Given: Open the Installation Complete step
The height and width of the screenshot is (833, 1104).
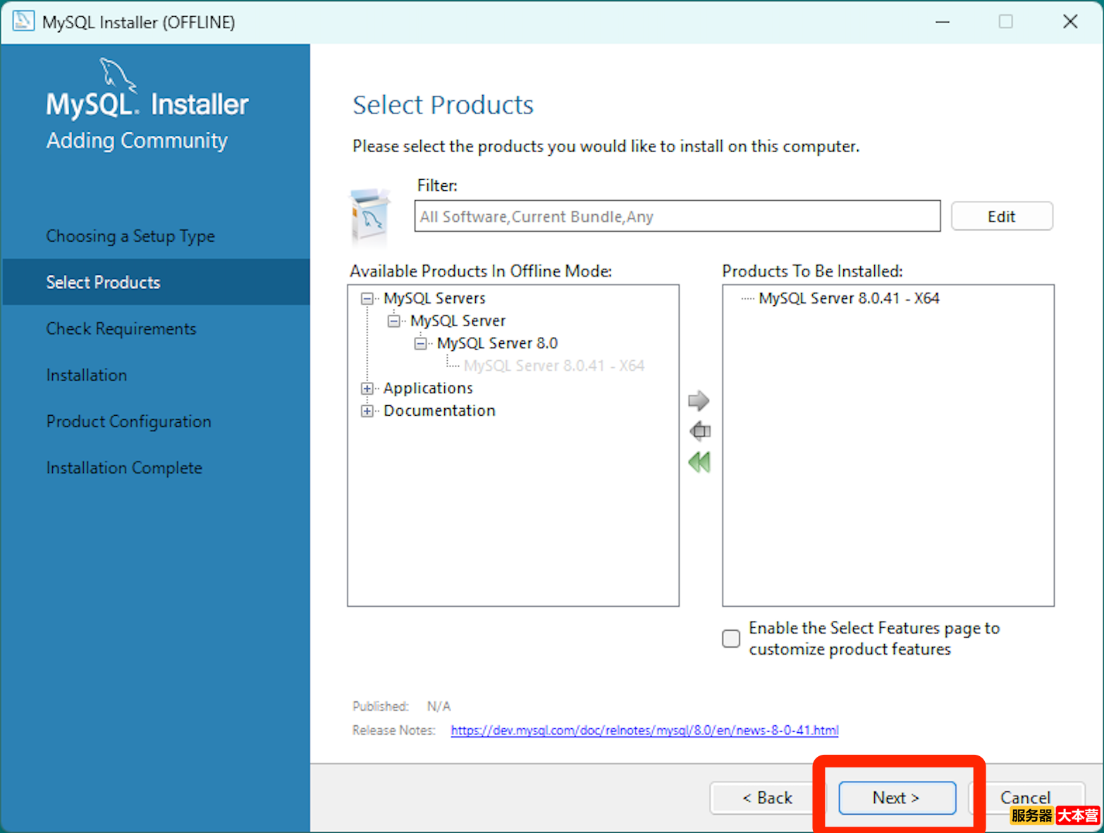Looking at the screenshot, I should coord(124,468).
